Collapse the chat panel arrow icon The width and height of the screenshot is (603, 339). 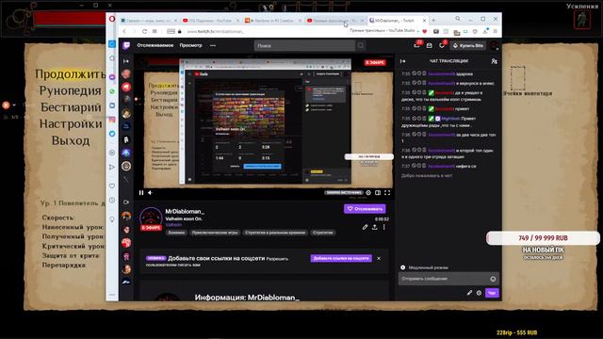pyautogui.click(x=402, y=61)
